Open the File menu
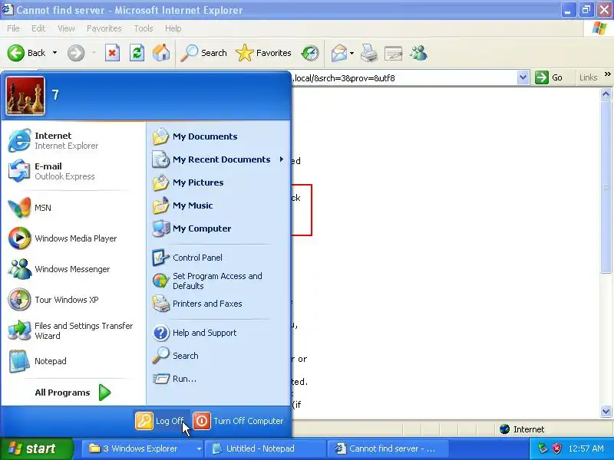Screen dimensions: 614x460 tap(13, 28)
